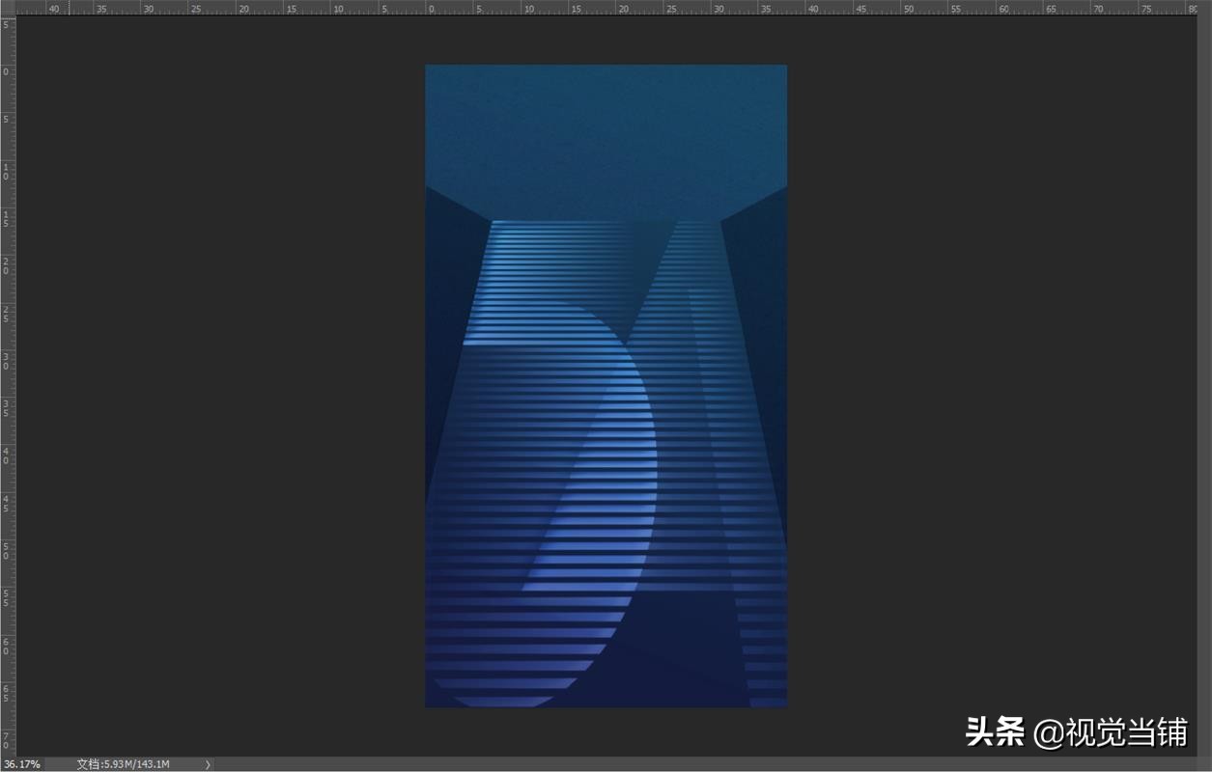Click the ruler origin box at top-left corner

tap(8, 8)
